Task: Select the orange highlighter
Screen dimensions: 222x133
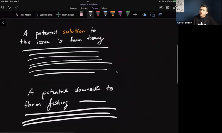Action: click(113, 14)
